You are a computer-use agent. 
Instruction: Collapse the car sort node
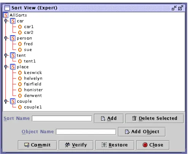point(6,21)
